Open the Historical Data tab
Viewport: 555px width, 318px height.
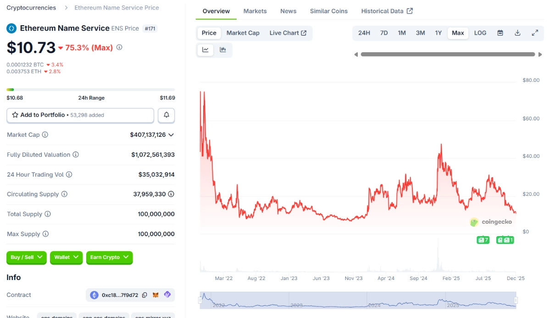pos(383,11)
